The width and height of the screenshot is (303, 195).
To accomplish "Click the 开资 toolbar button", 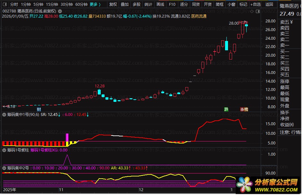I will click(208, 4).
